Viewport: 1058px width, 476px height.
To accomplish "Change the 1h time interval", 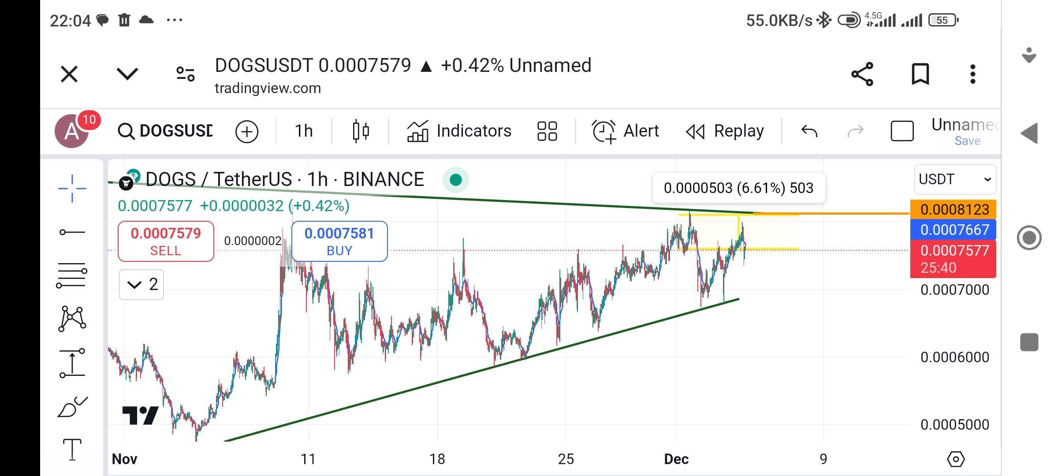I will (x=304, y=131).
